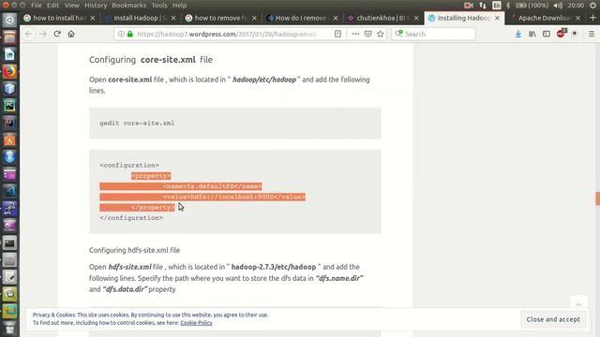
Task: Close the 'Installing Hadoop' tab
Action: (497, 18)
